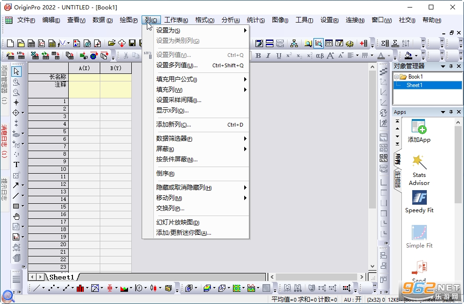Viewport: 464px width, 304px height.
Task: Toggle Italic text formatting
Action: [x=268, y=56]
